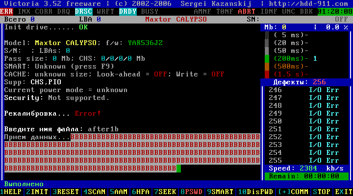The image size is (353, 196).
Task: Click the DRQ status flag
Action: pyautogui.click(x=64, y=11)
